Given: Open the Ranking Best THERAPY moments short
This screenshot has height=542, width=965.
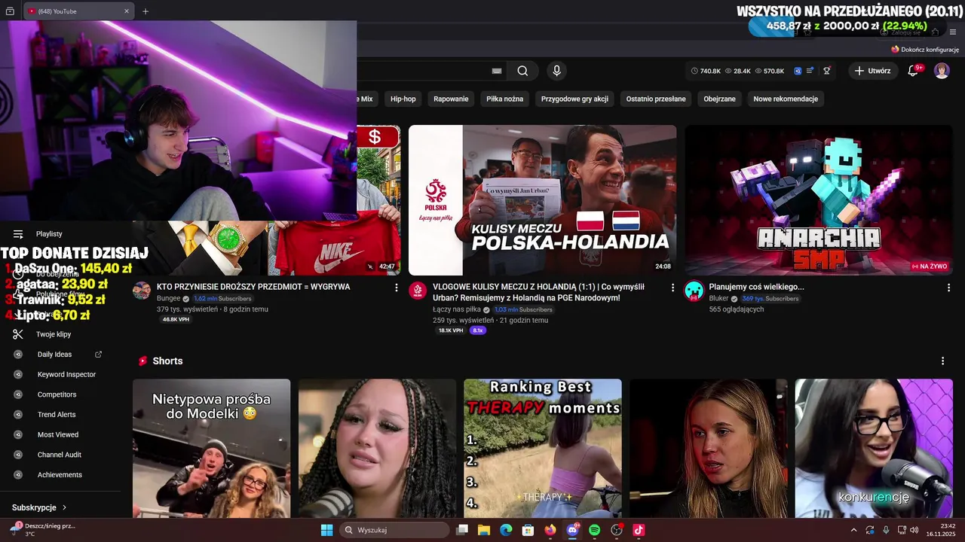Looking at the screenshot, I should [543, 448].
